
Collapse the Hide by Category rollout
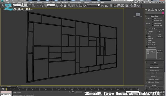pyautogui.click(x=154, y=29)
